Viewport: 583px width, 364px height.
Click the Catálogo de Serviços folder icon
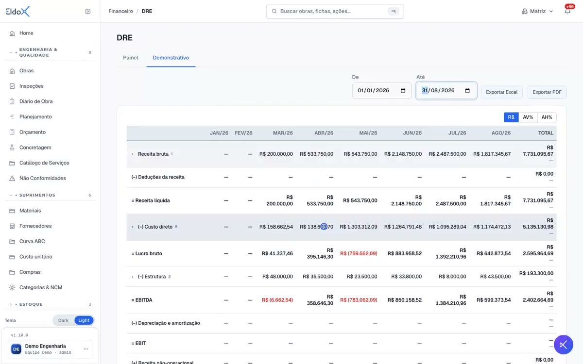(12, 163)
